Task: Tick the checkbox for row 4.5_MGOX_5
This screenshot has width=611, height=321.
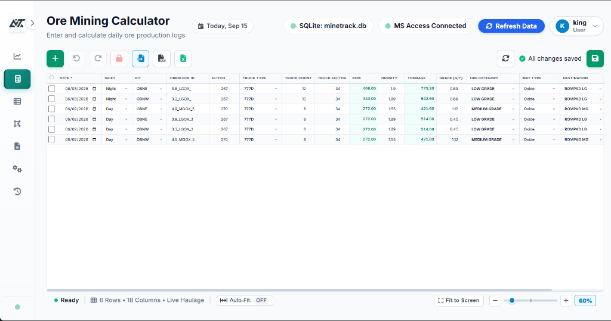Action: (x=51, y=140)
